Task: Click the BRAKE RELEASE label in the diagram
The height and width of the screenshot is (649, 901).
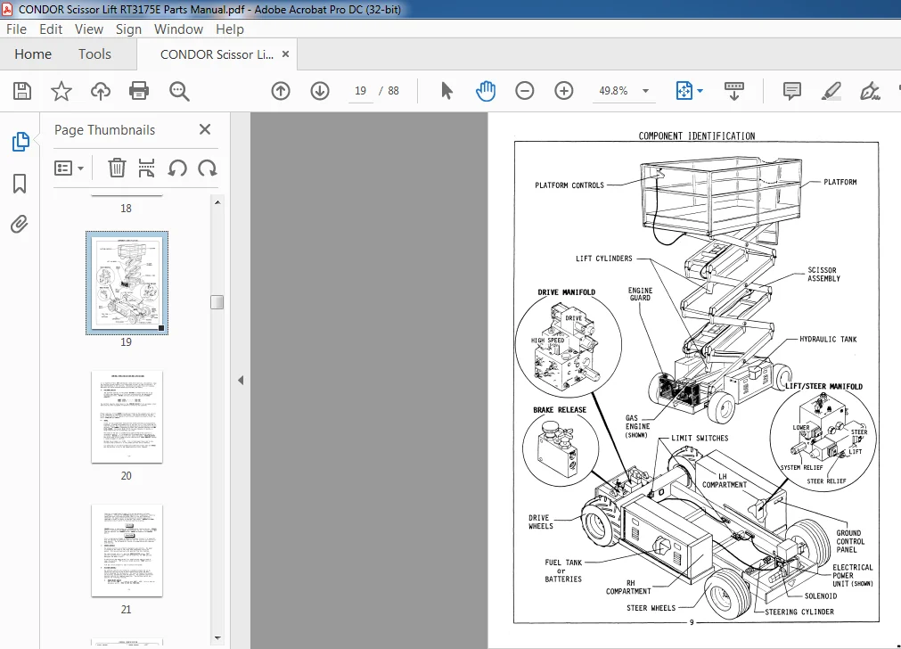Action: click(x=560, y=410)
